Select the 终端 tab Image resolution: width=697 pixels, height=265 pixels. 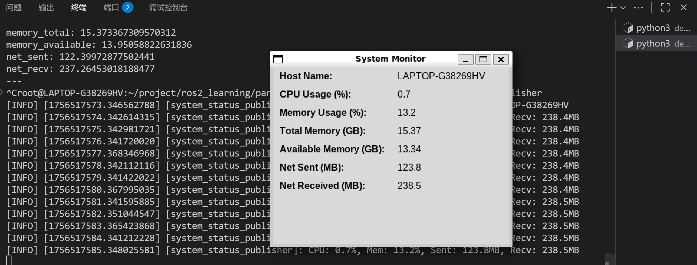79,8
